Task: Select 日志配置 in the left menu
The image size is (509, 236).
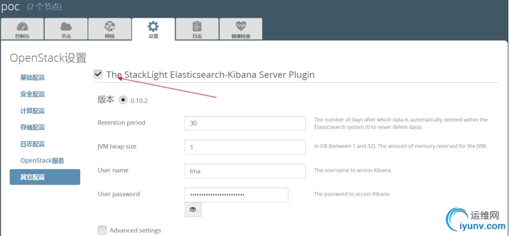Action: (32, 144)
